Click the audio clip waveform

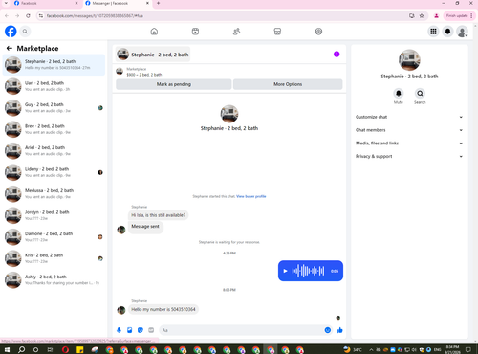click(308, 271)
